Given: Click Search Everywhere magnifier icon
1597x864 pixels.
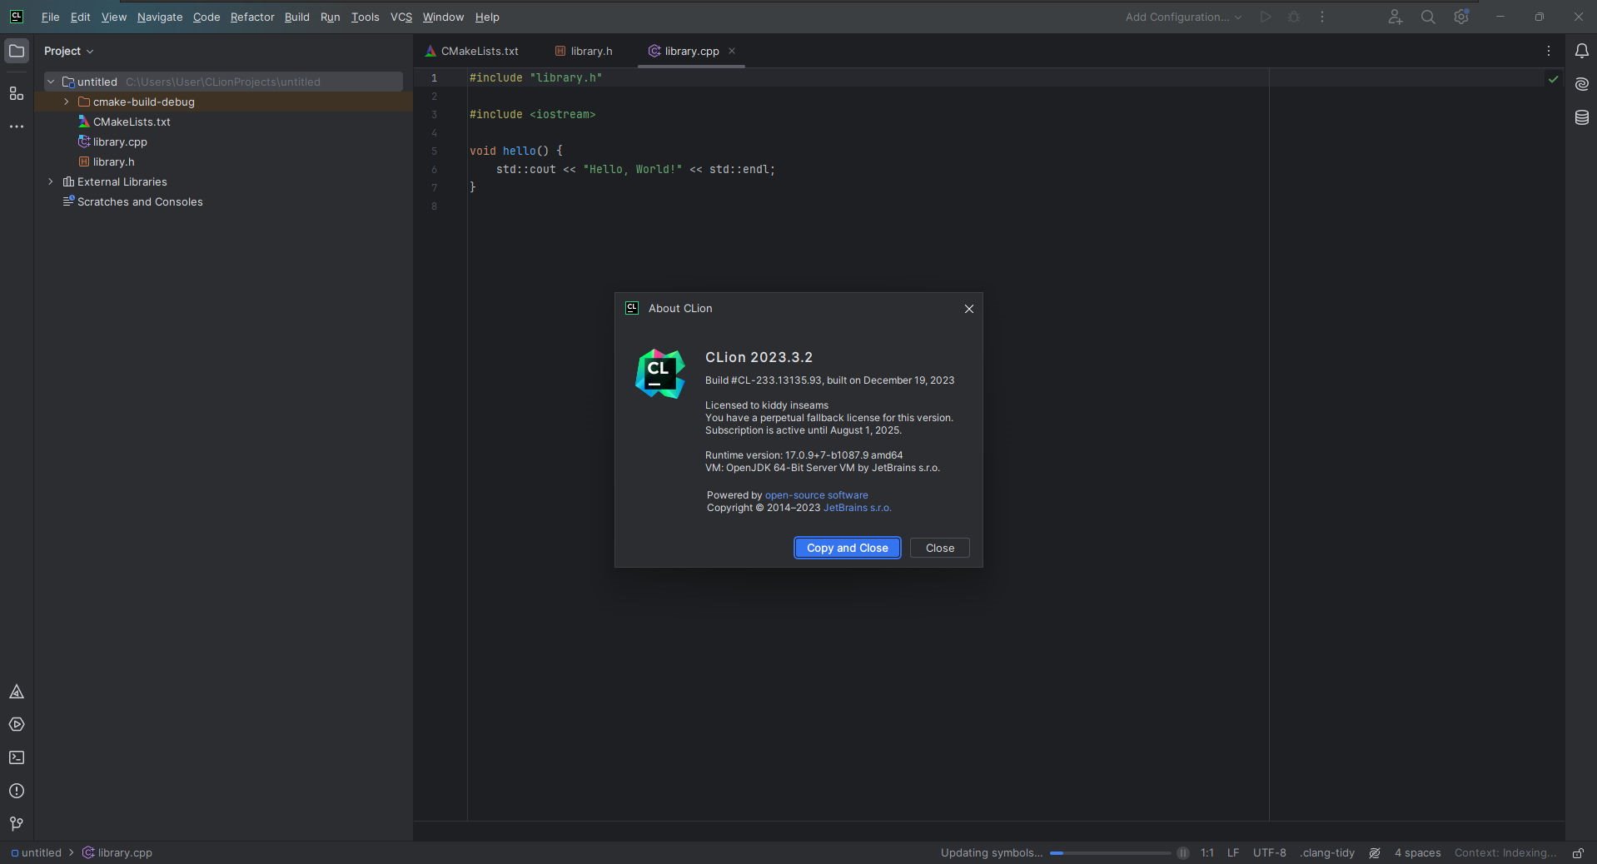Looking at the screenshot, I should (1428, 17).
